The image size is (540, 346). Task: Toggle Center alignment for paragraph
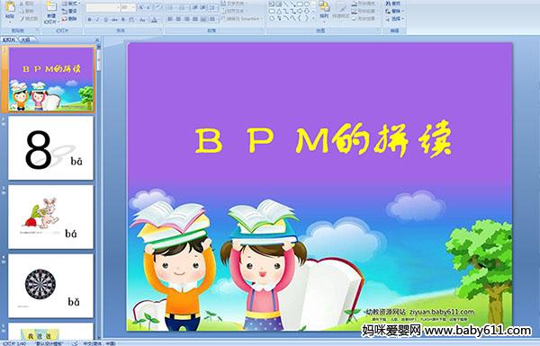coord(178,19)
